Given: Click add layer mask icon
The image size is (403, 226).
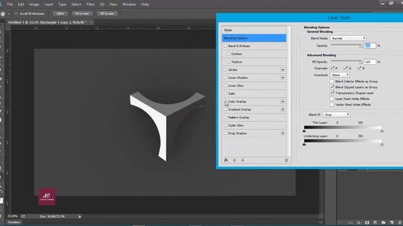Looking at the screenshot, I should pos(367,223).
